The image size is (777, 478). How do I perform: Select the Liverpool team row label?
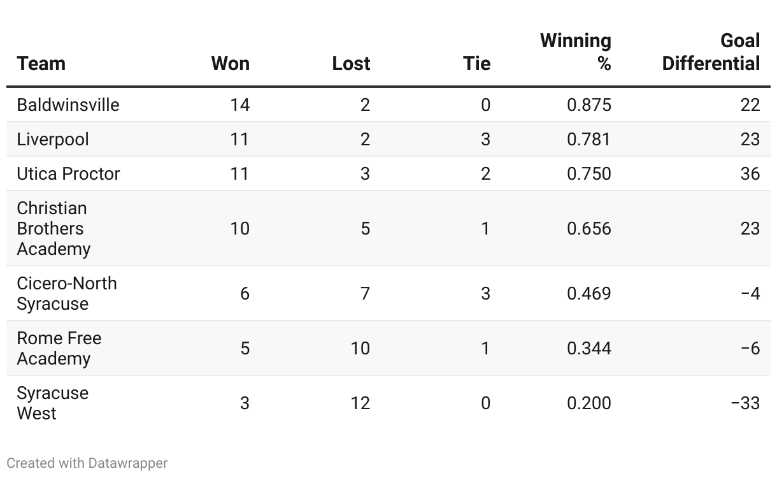coord(53,140)
